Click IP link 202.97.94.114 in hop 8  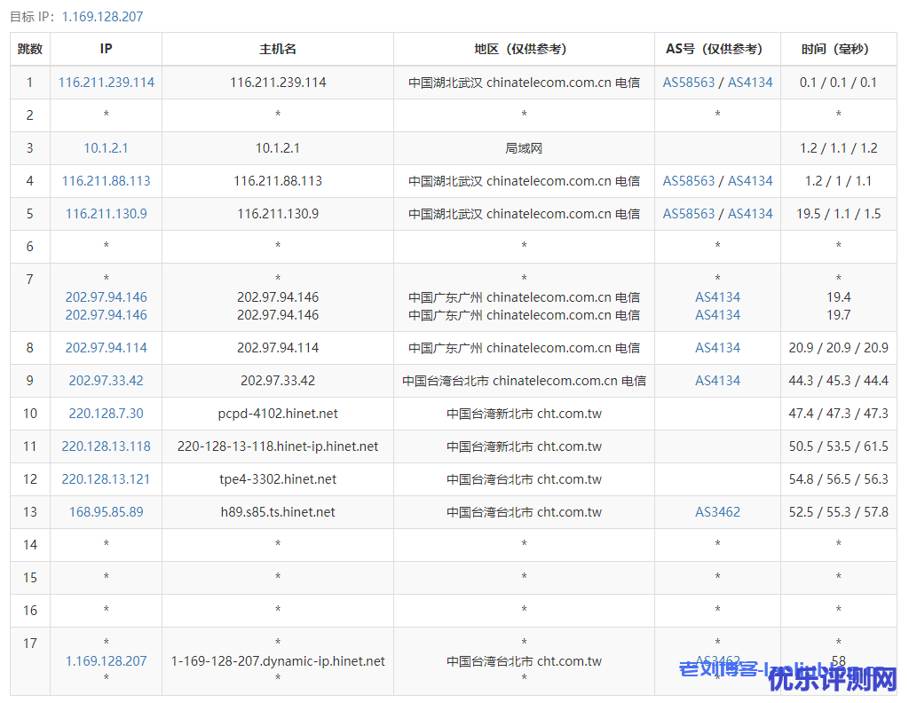107,348
